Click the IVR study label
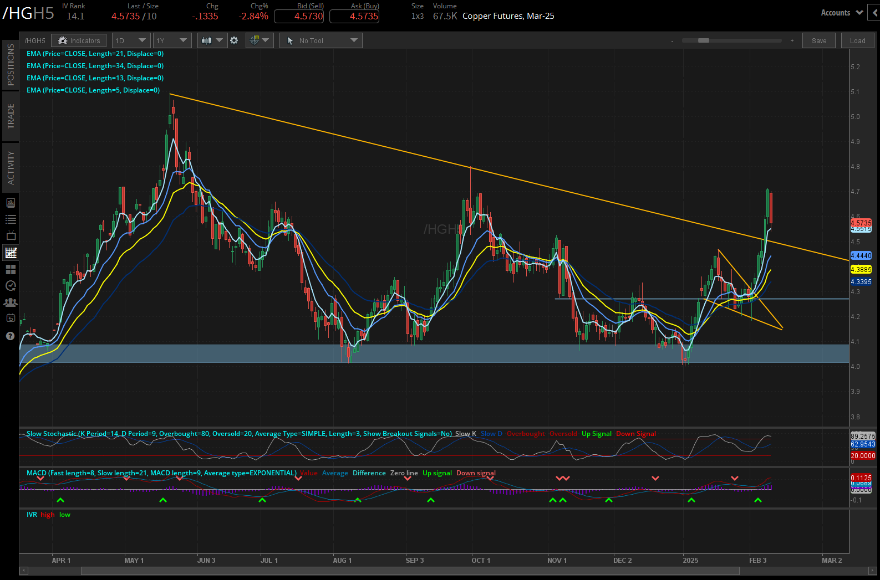This screenshot has width=880, height=580. click(x=32, y=515)
